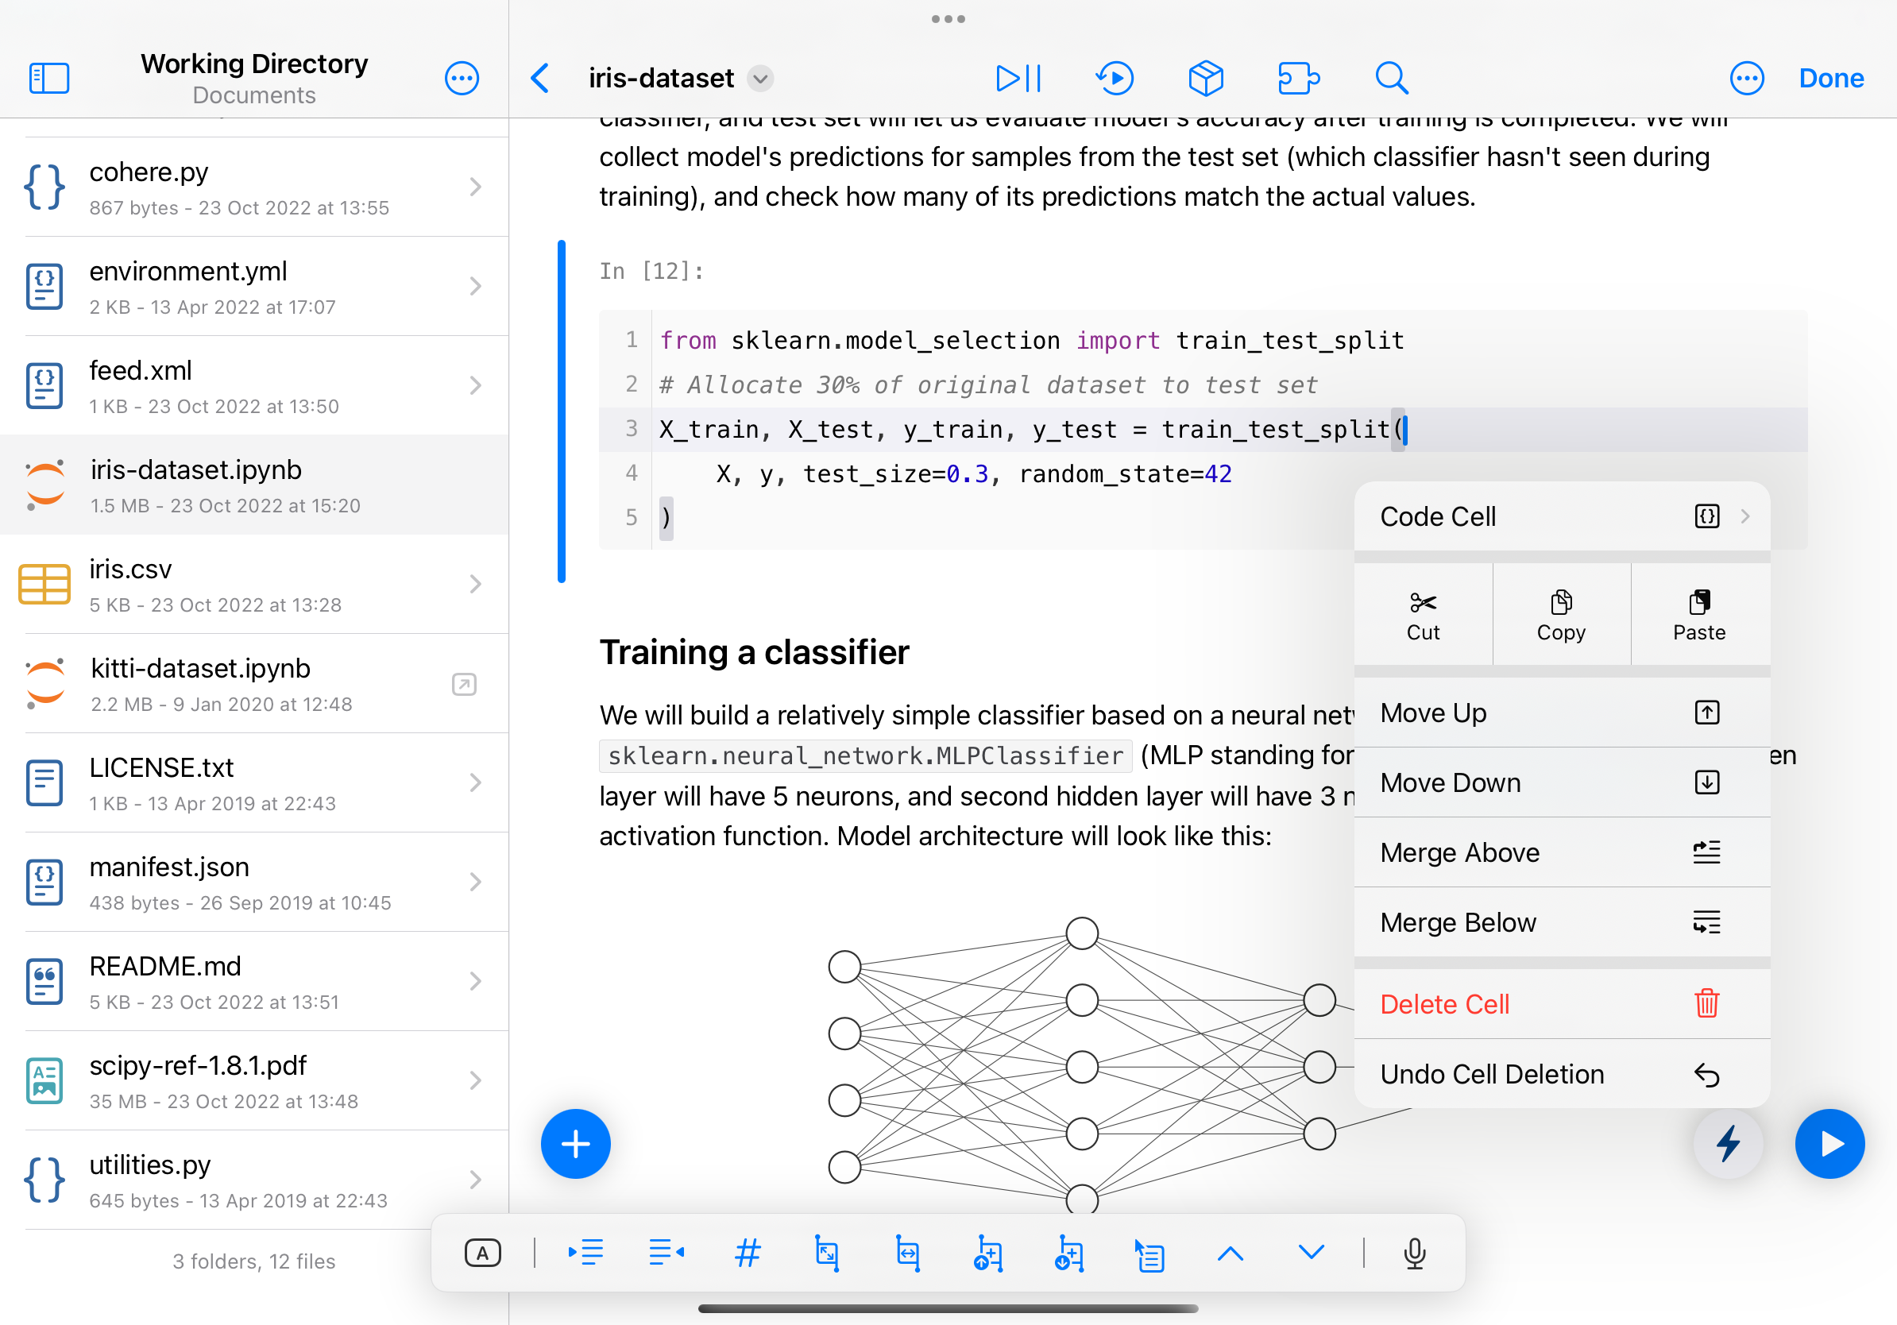This screenshot has height=1325, width=1897.
Task: Click the Done button
Action: click(x=1831, y=79)
